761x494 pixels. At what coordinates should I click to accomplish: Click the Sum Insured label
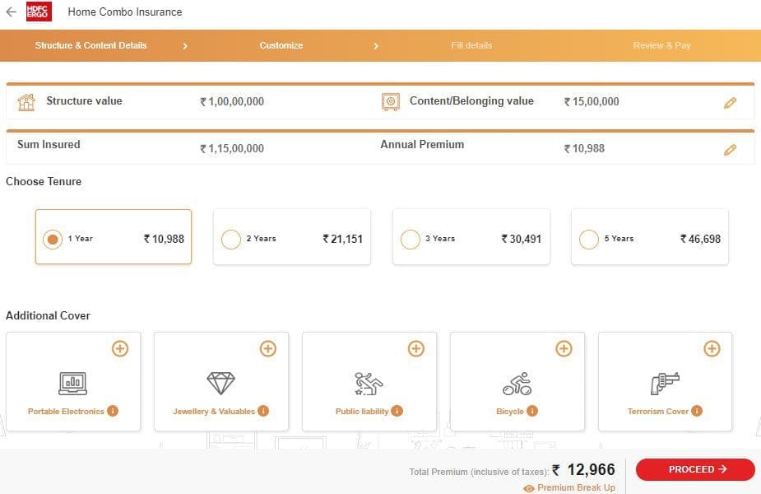coord(49,145)
